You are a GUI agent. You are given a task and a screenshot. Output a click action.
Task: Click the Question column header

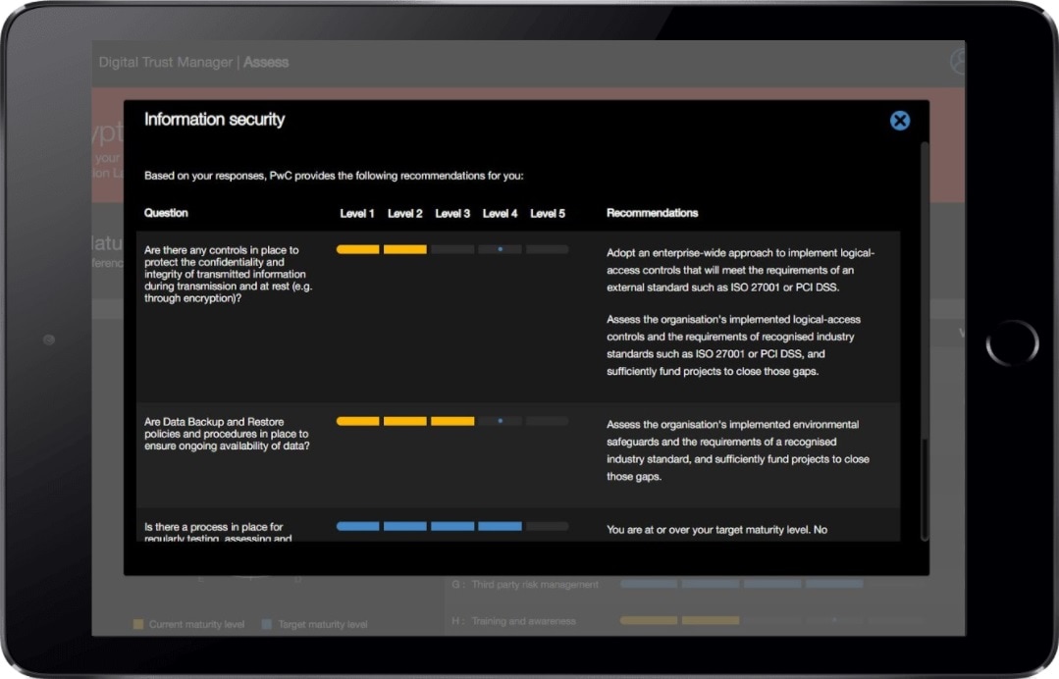pos(166,213)
